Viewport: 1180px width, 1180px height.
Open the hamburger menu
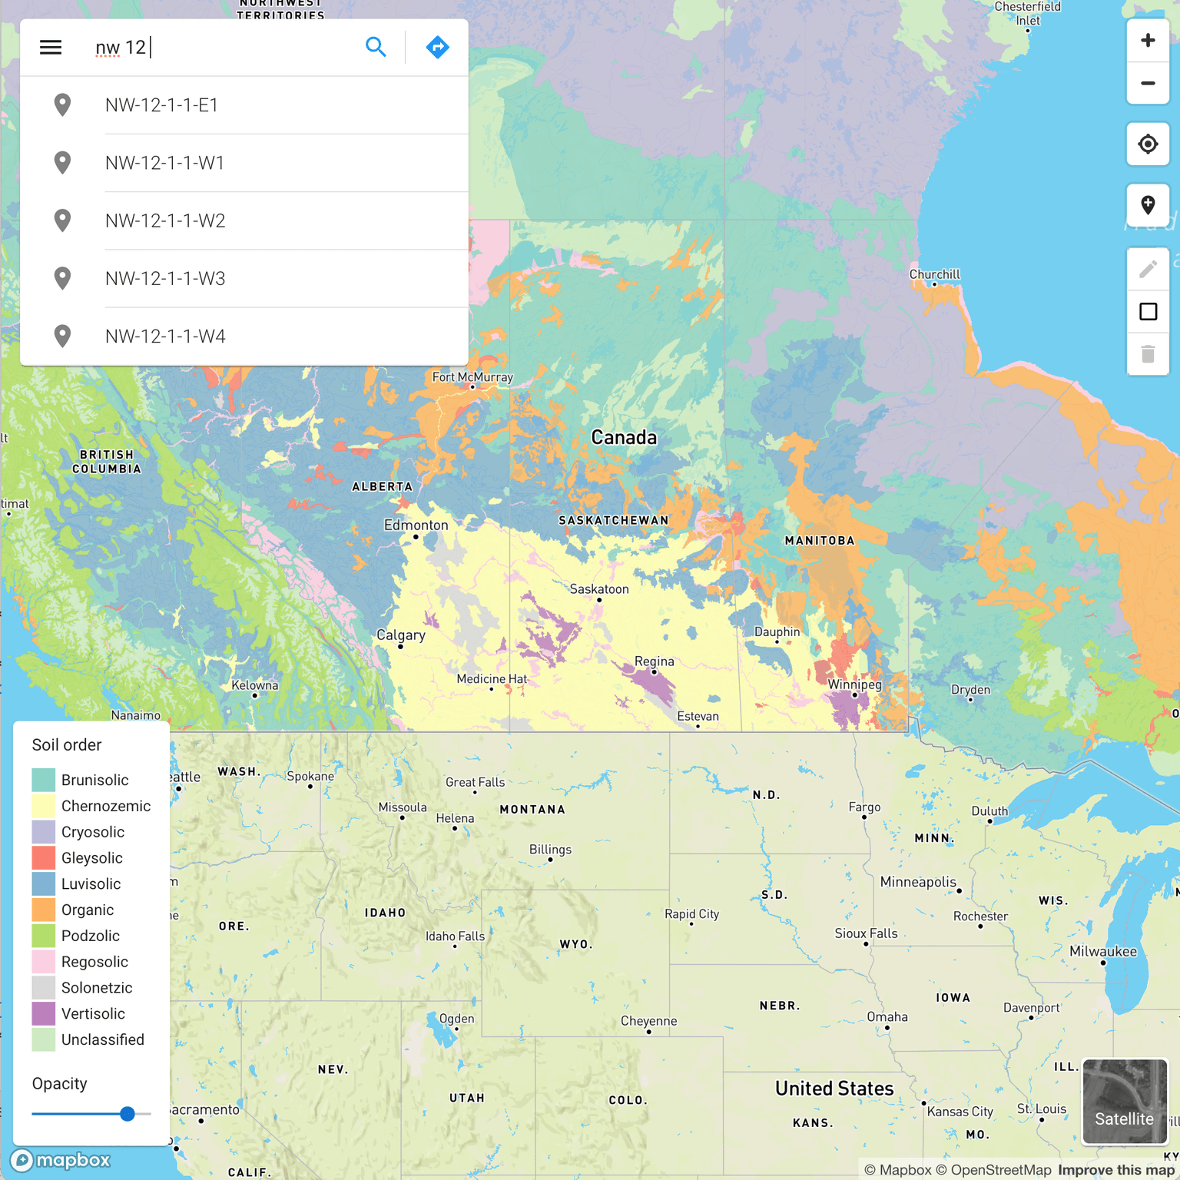point(51,48)
